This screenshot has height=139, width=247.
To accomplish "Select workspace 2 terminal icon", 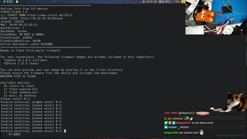I will tap(11, 2).
